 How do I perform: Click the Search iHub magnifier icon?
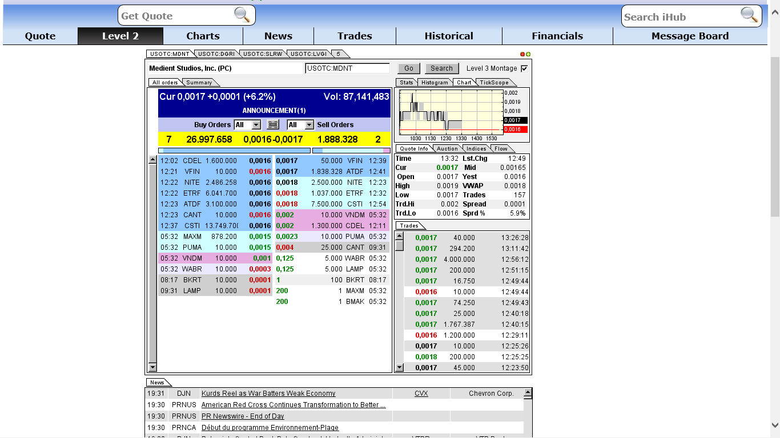tap(749, 15)
